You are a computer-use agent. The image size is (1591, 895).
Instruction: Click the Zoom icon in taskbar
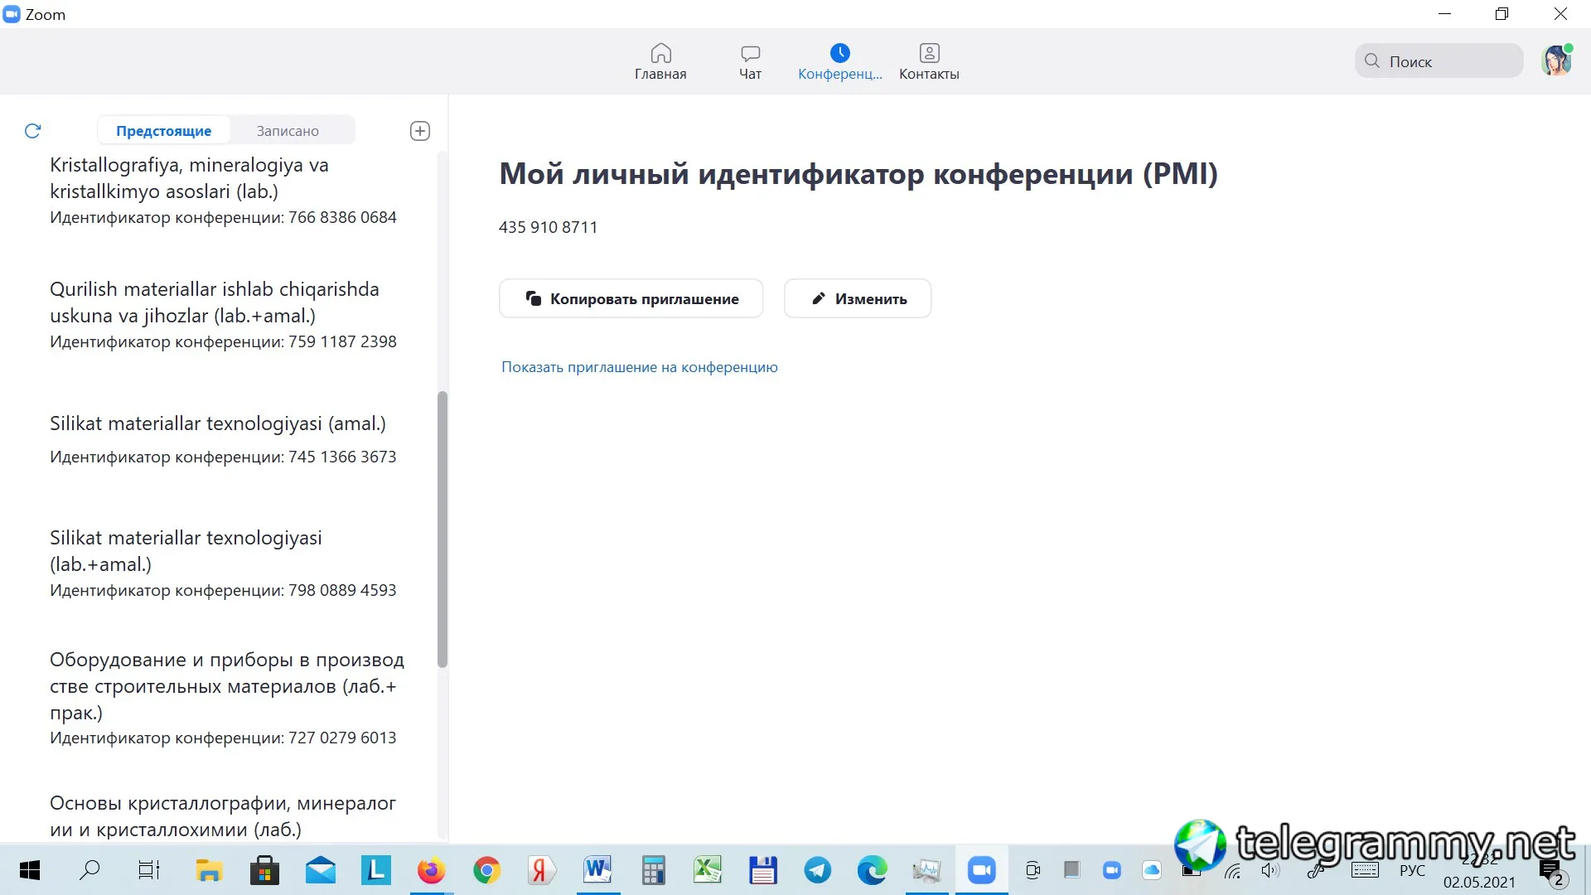[982, 870]
